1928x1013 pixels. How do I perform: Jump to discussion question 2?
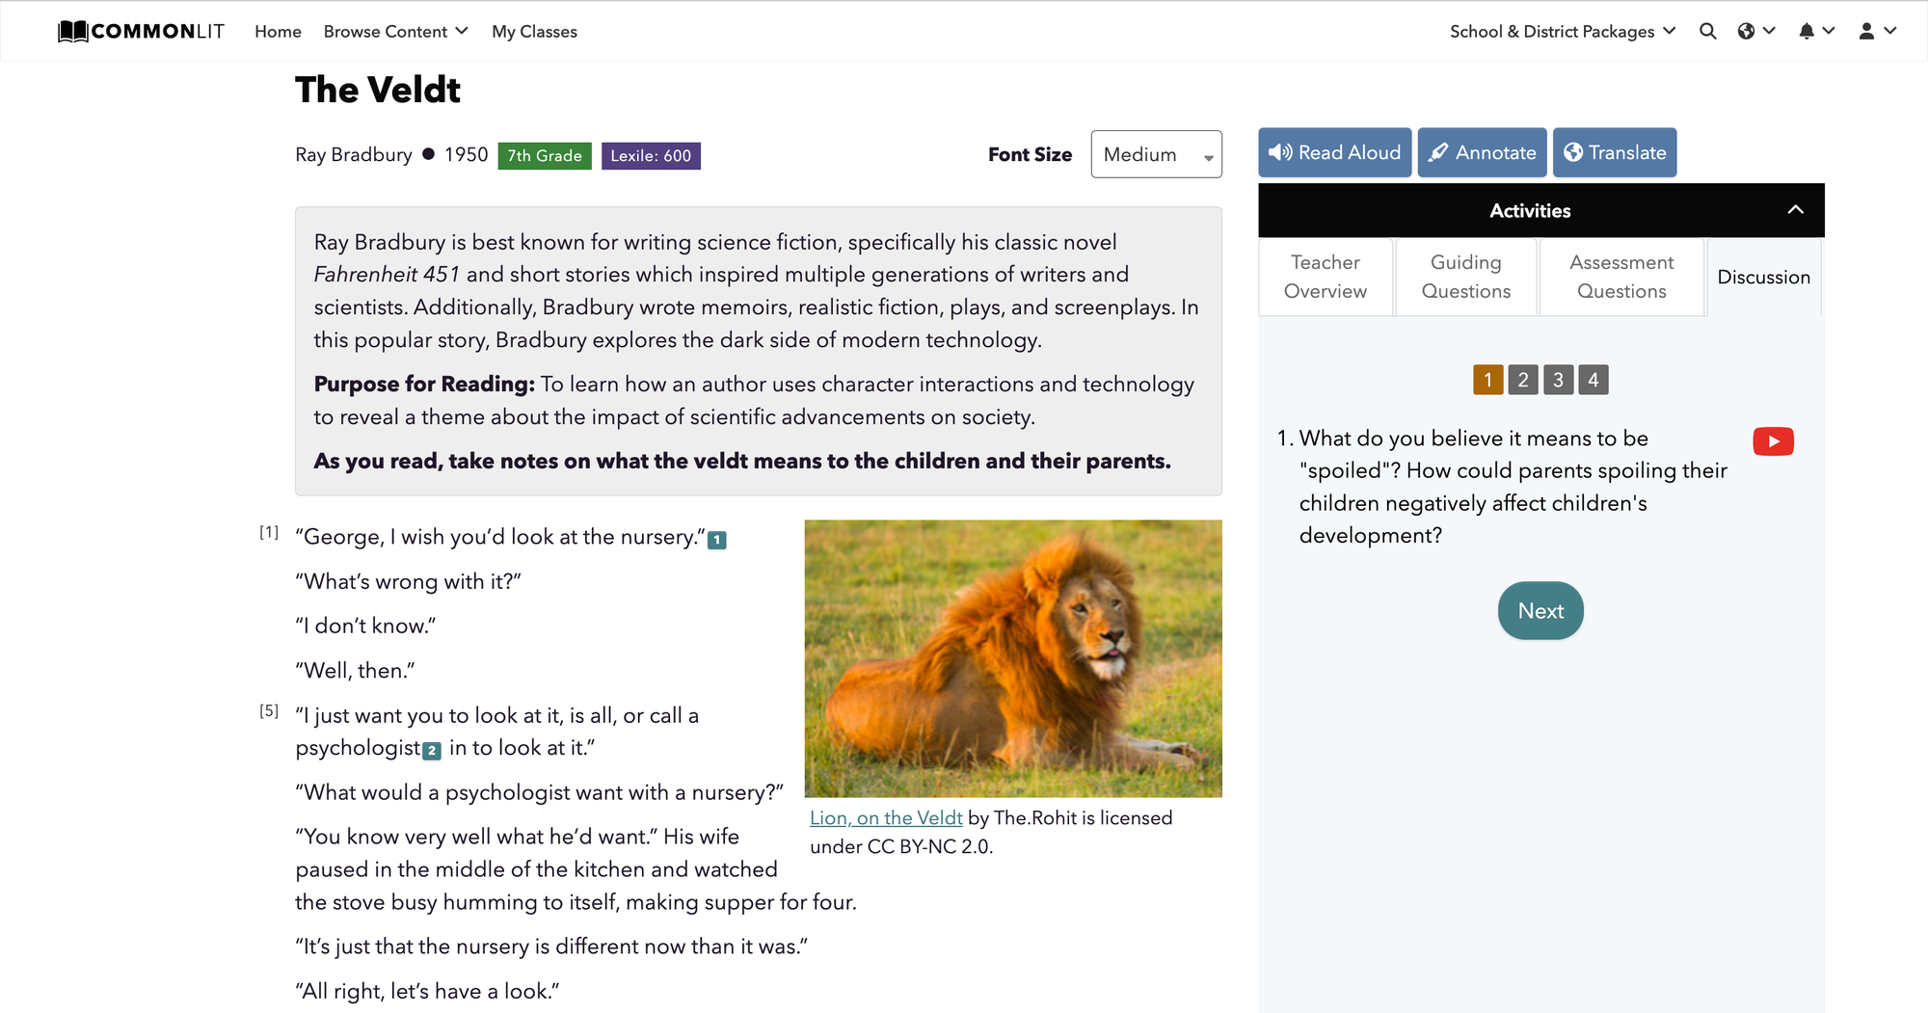pos(1523,380)
